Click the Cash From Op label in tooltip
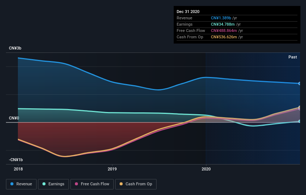This screenshot has width=306, height=195. pos(190,37)
